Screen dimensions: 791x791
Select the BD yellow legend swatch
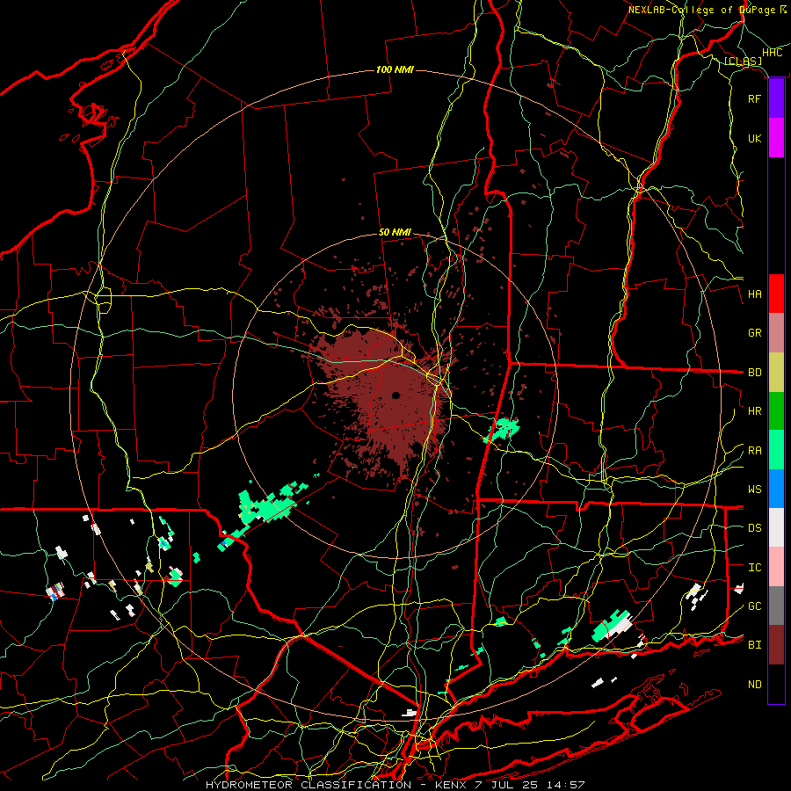(x=776, y=373)
